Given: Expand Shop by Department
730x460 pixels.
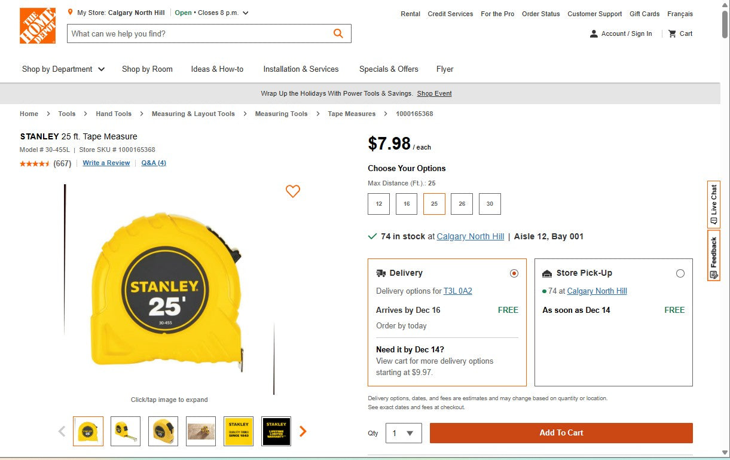Looking at the screenshot, I should (63, 69).
